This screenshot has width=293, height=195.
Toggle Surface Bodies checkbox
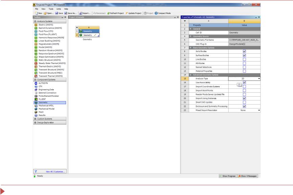coord(244,55)
